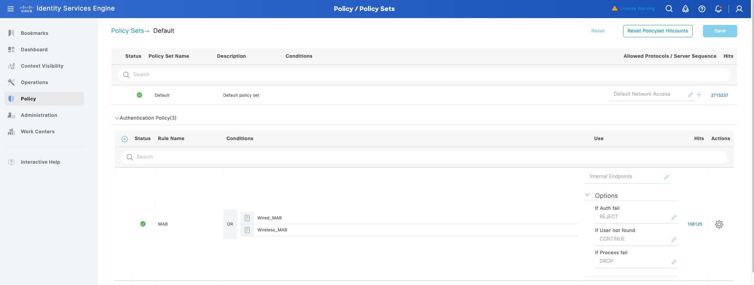Image resolution: width=754 pixels, height=285 pixels.
Task: Edit the Default Network Access protocol
Action: [690, 95]
